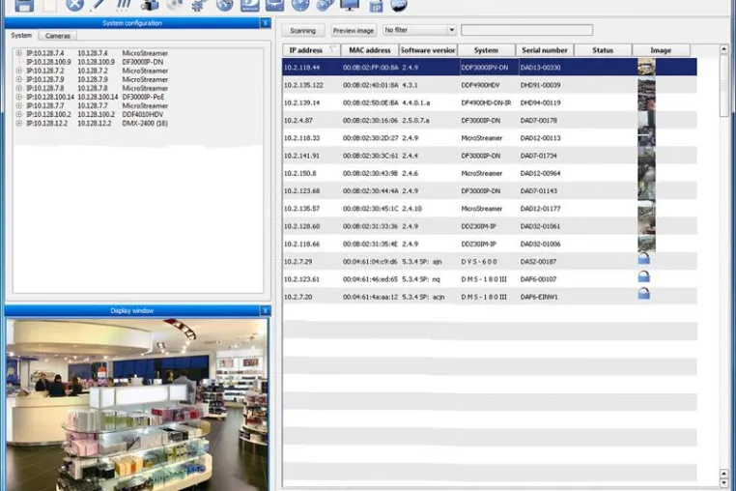Sort by Serial number column header
Screen dimensions: 736x491
(x=545, y=50)
